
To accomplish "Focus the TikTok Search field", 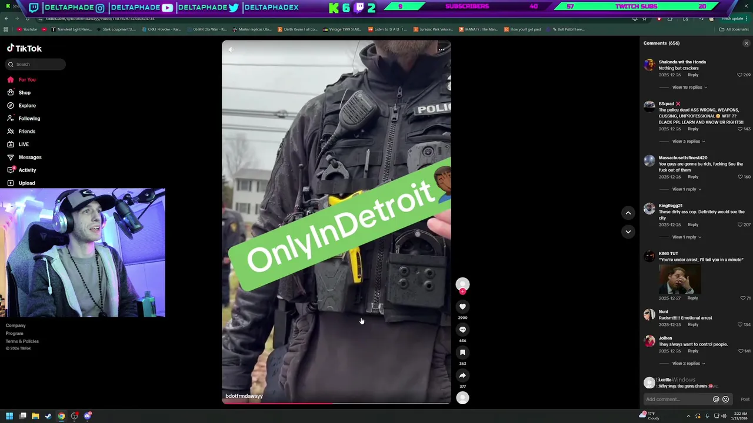I will [35, 64].
